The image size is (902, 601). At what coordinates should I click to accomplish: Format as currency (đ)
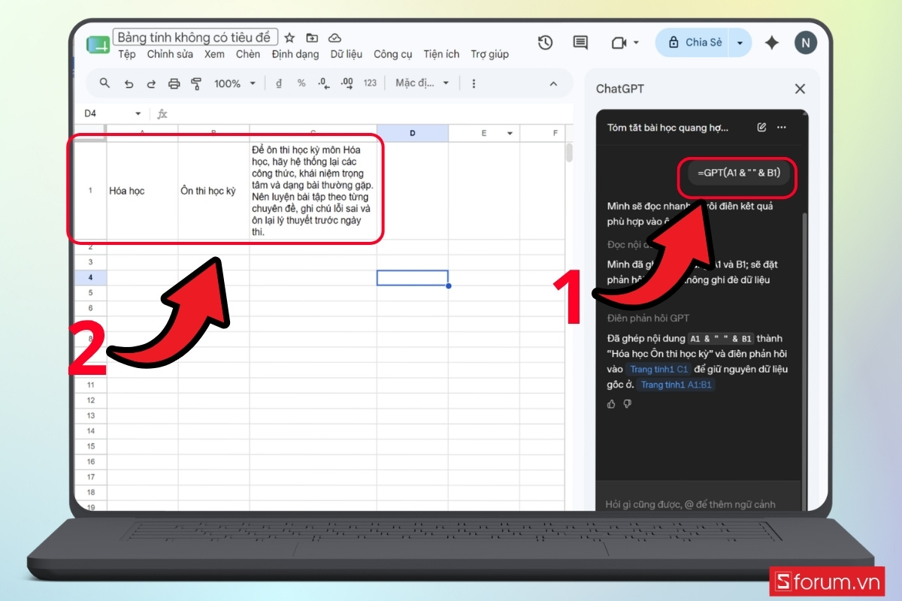coord(279,83)
